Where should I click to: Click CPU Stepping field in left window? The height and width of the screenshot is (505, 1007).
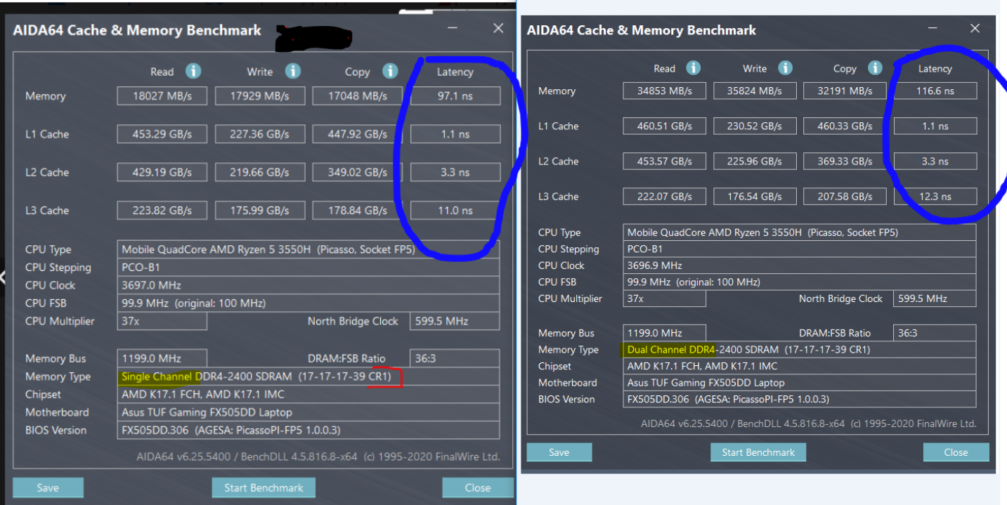coord(308,267)
